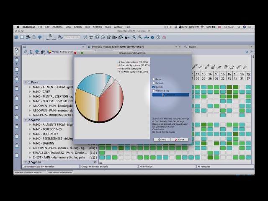Uncheck the Syphilis checkbox

click(154, 87)
